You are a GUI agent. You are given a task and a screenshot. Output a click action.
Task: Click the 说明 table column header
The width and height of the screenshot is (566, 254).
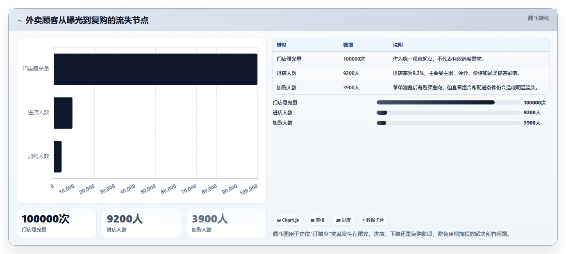coord(398,45)
